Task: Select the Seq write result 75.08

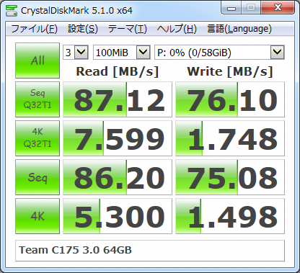Action: [230, 177]
